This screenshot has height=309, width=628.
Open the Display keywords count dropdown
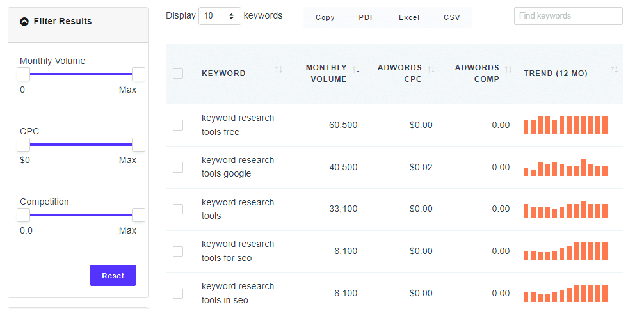(220, 16)
